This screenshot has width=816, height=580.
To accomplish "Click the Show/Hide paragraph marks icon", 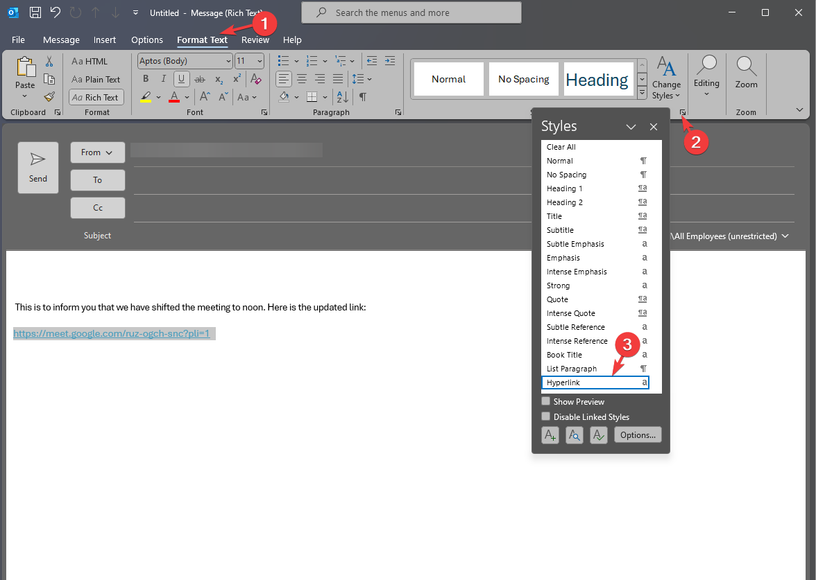I will tap(362, 97).
